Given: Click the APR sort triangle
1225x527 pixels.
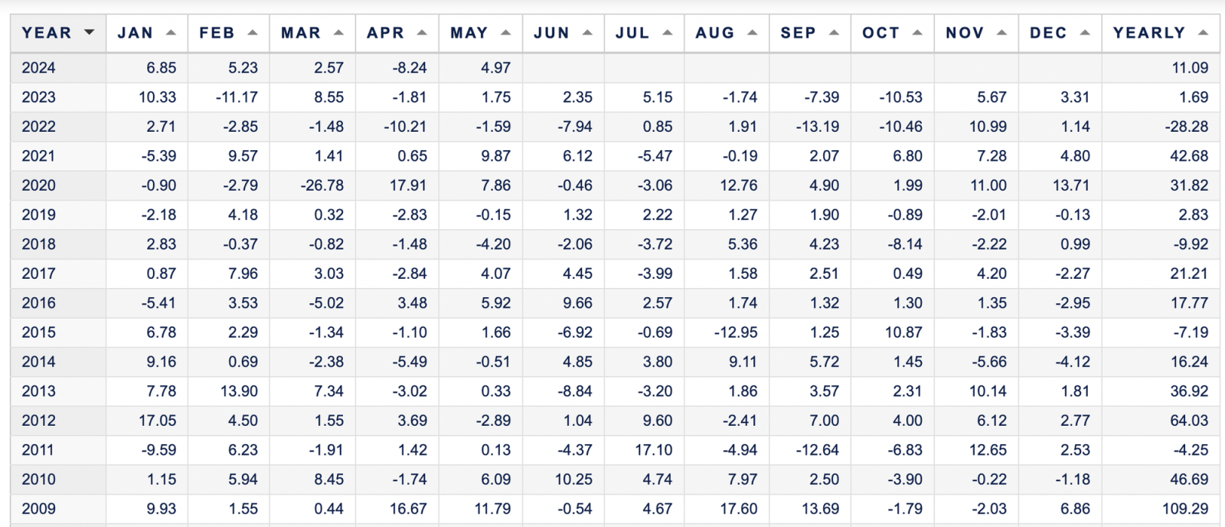Looking at the screenshot, I should (422, 33).
